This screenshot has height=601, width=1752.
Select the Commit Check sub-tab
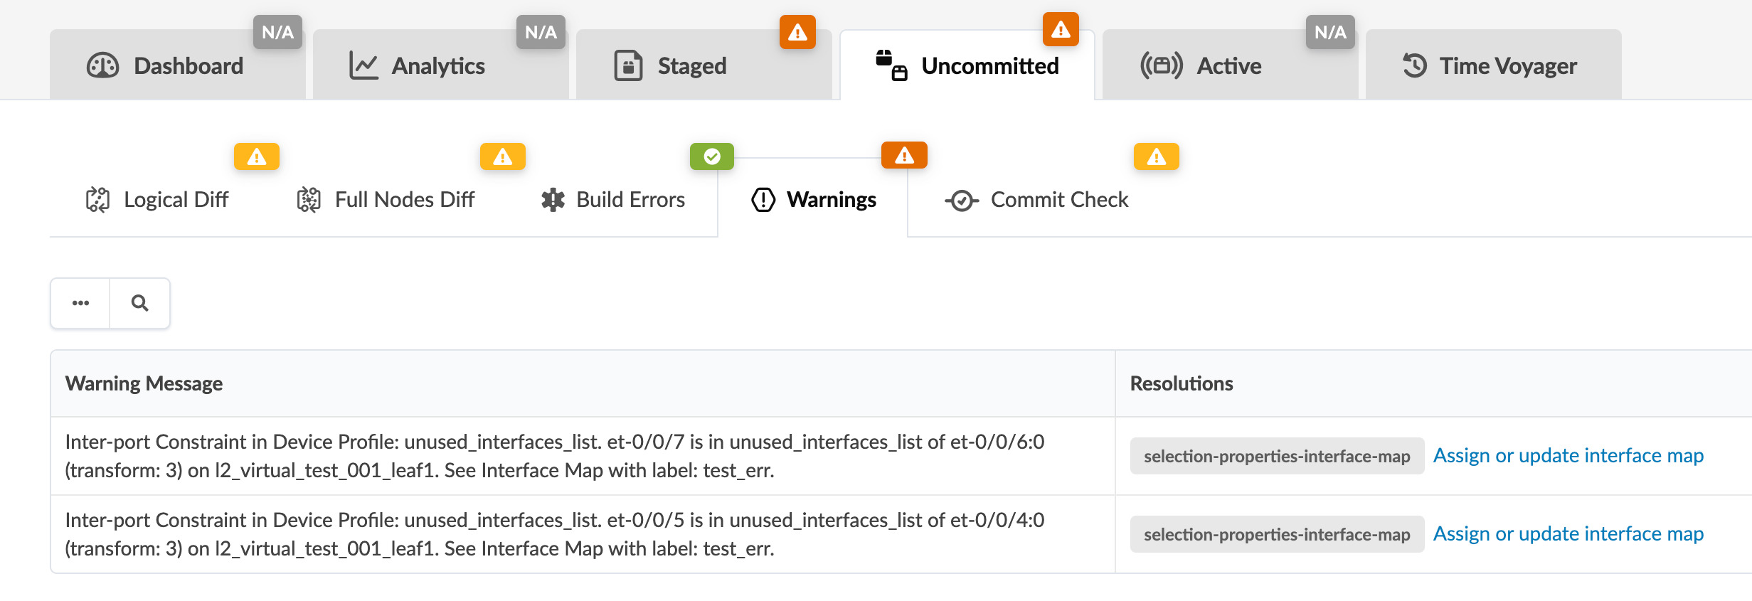pos(1037,200)
